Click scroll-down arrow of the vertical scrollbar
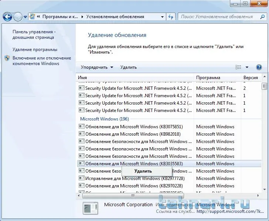The image size is (269, 221). (x=264, y=190)
